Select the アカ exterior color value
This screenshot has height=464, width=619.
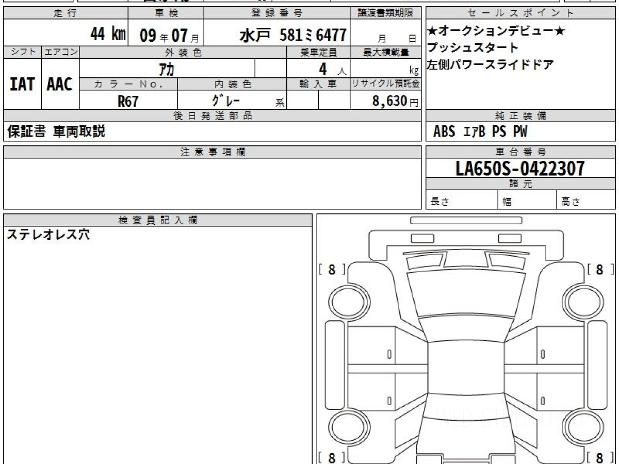pyautogui.click(x=167, y=69)
